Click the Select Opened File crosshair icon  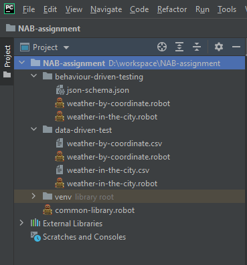pyautogui.click(x=162, y=47)
